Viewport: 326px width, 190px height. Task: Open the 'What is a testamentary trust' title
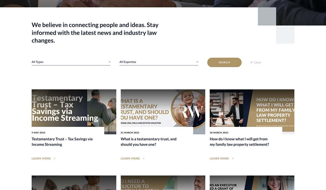pos(149,142)
